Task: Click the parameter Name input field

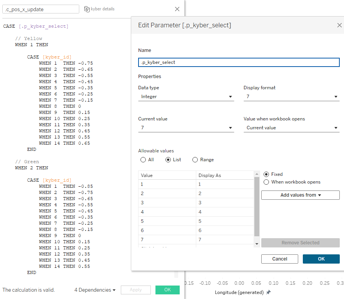Action: point(239,62)
